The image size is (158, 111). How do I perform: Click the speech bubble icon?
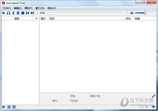[x=154, y=107]
